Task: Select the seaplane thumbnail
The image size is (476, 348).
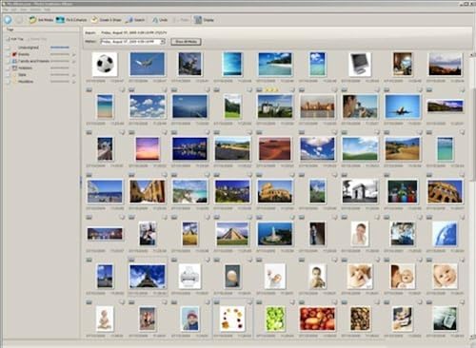Action: point(148,64)
